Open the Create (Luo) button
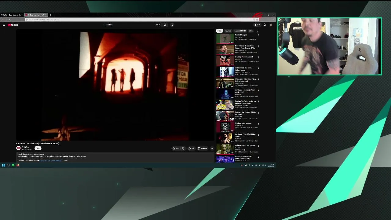Image resolution: width=391 pixels, height=220 pixels. pyautogui.click(x=257, y=25)
